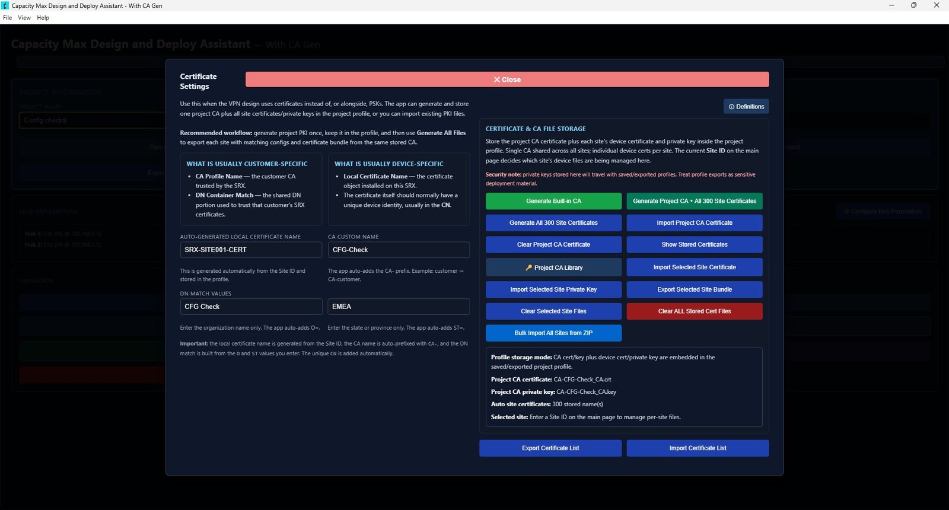Focus the Auto-Generated Local Certificate Name field
The width and height of the screenshot is (949, 510).
pos(251,250)
